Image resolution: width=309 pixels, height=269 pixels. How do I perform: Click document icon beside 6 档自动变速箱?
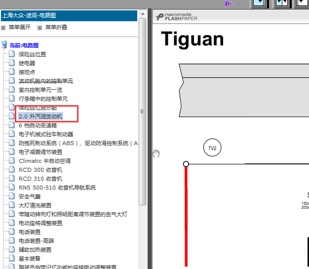(x=12, y=124)
